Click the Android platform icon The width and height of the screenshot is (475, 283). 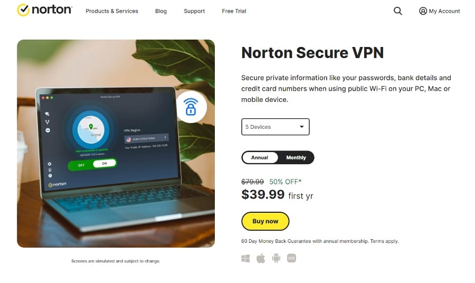276,258
